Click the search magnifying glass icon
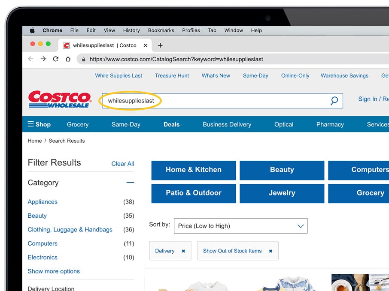The image size is (389, 291). tap(334, 100)
